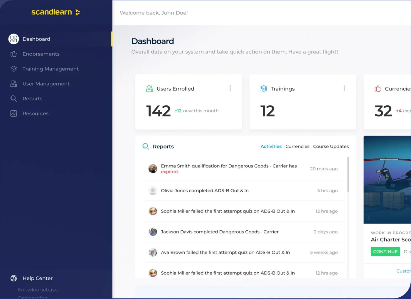Click 'Jackson Davis completed Dangerous Goods - Carrier'
The height and width of the screenshot is (299, 411).
pyautogui.click(x=220, y=232)
